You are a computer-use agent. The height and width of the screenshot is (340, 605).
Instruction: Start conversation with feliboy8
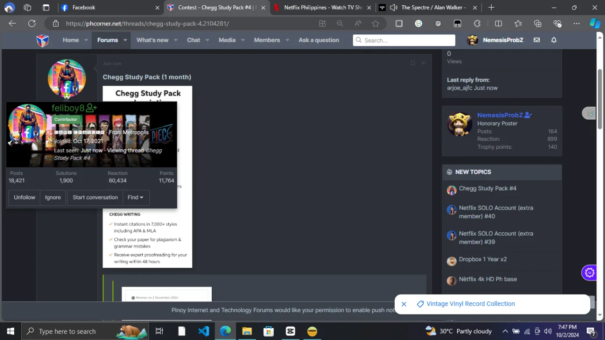[x=95, y=197]
